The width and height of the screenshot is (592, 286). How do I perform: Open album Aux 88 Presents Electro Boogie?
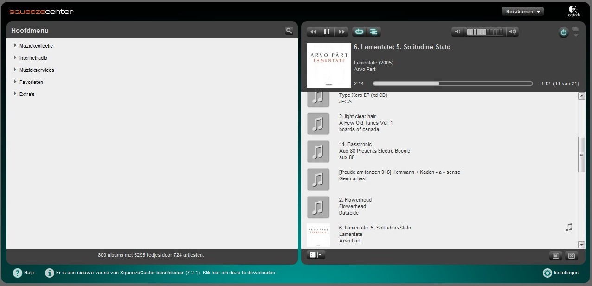(x=374, y=151)
